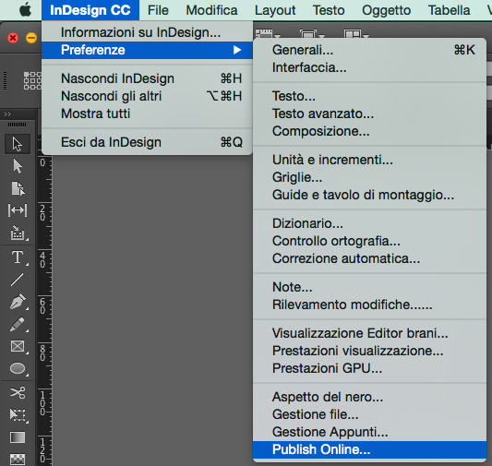Viewport: 492px width, 466px height.
Task: Select the Gradient Swatch tool
Action: tap(18, 437)
